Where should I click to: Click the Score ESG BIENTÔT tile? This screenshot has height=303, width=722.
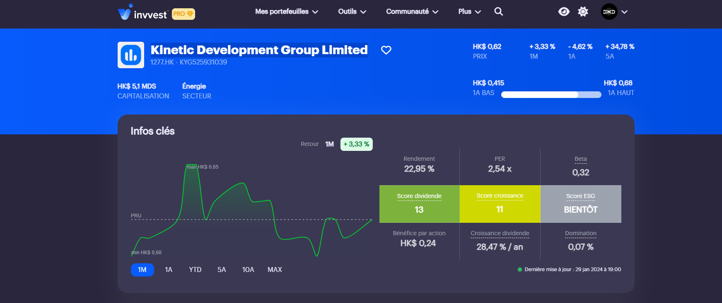coord(581,204)
